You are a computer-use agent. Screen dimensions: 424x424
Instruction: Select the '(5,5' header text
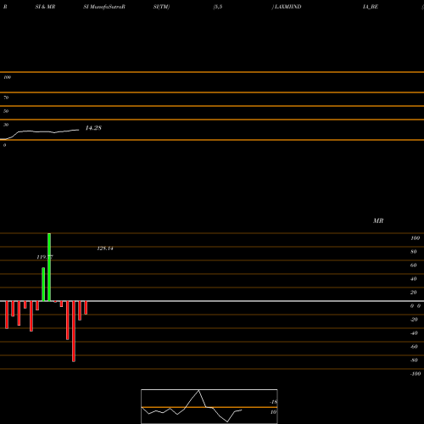coord(218,7)
